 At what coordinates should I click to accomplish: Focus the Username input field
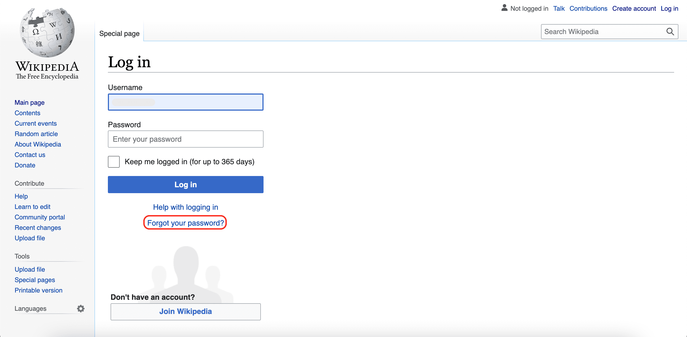tap(185, 102)
